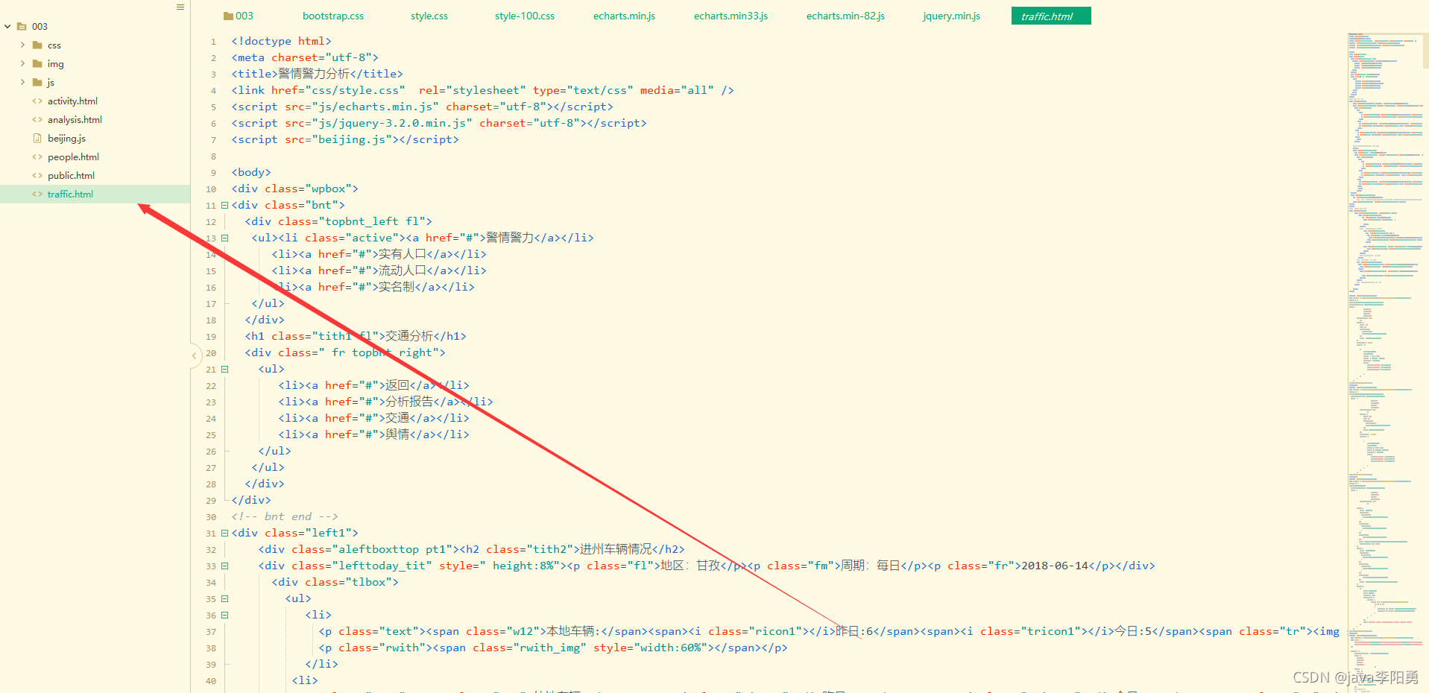The height and width of the screenshot is (693, 1429).
Task: Switch to the style.css tab
Action: point(429,15)
